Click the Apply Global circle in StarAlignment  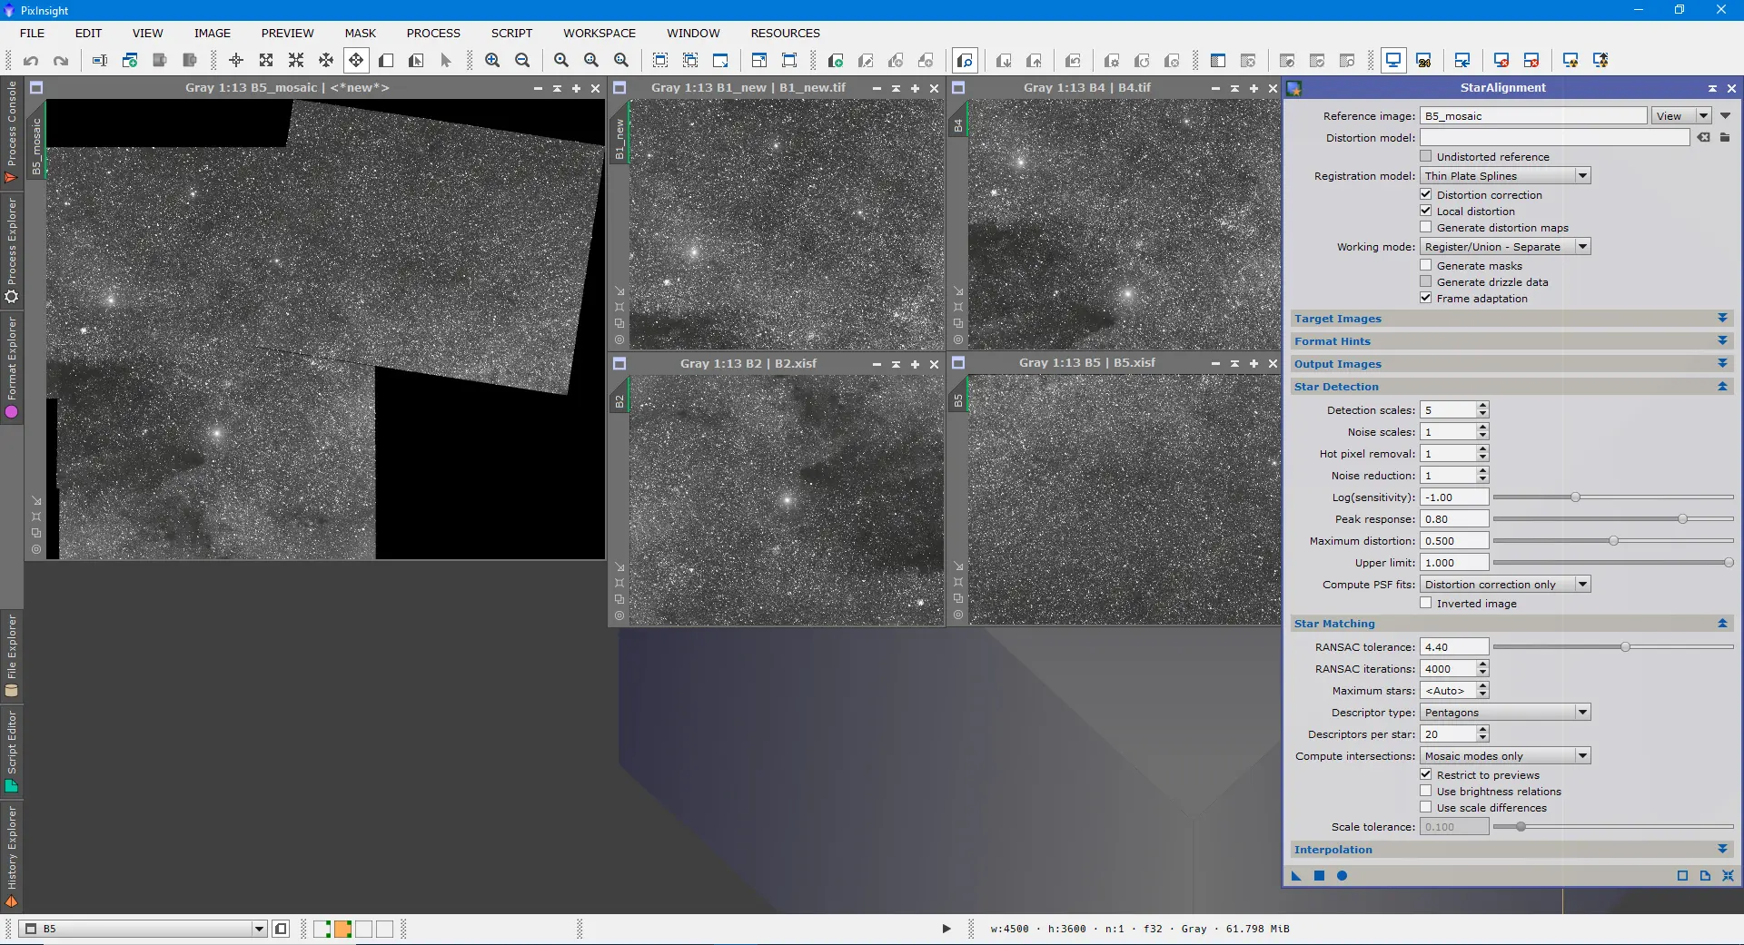[x=1342, y=876]
